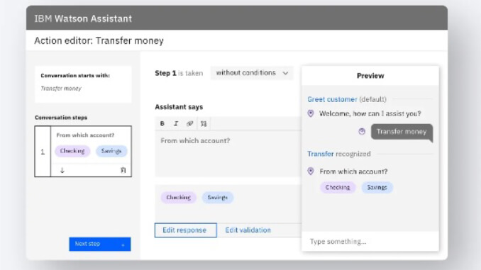Viewport: 481px width, 270px height.
Task: Insert a link via the toolbar link icon
Action: pyautogui.click(x=189, y=123)
